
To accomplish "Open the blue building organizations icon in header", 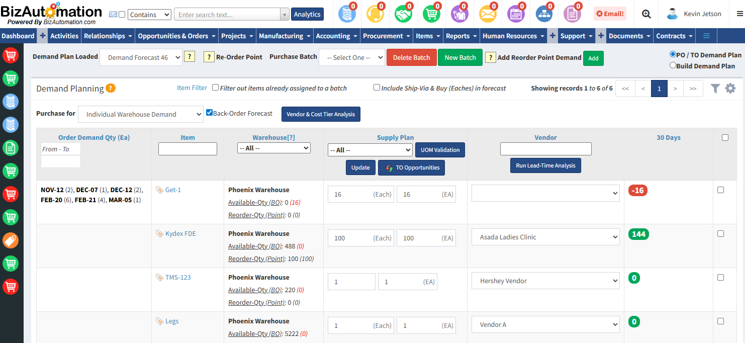I will [346, 14].
